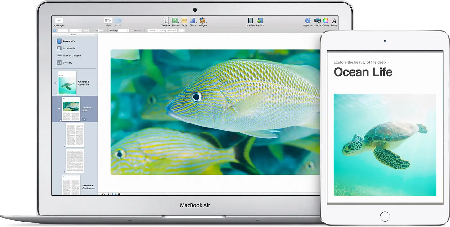The height and width of the screenshot is (227, 450).
Task: Open the Inspector panel
Action: pos(308,21)
